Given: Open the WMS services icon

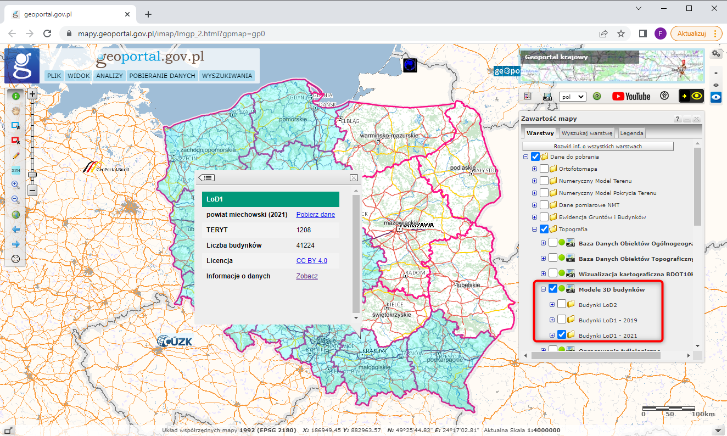Looking at the screenshot, I should coord(547,96).
